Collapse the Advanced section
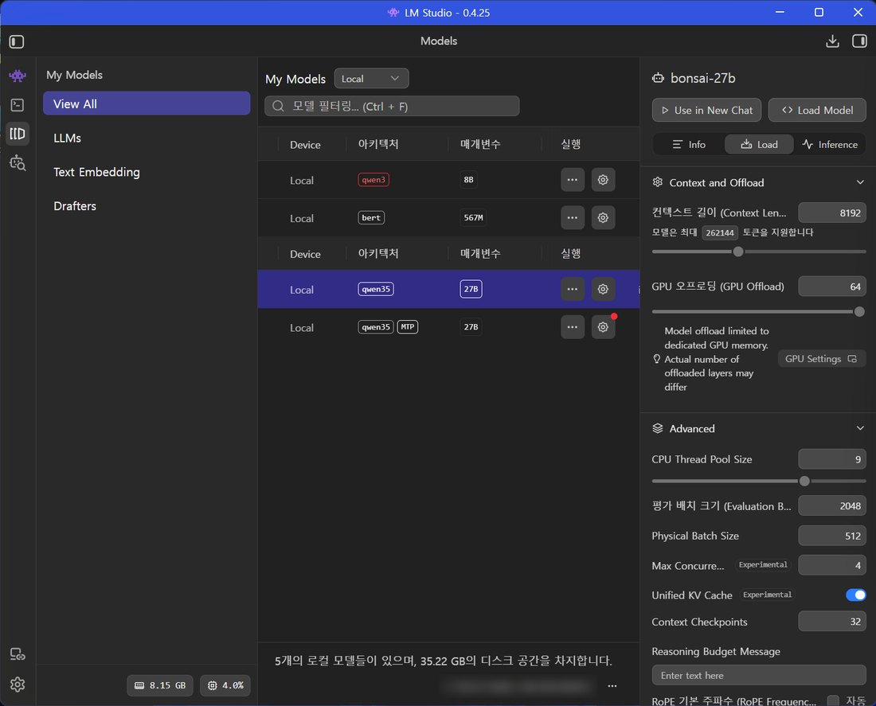Image resolution: width=876 pixels, height=706 pixels. coord(860,428)
